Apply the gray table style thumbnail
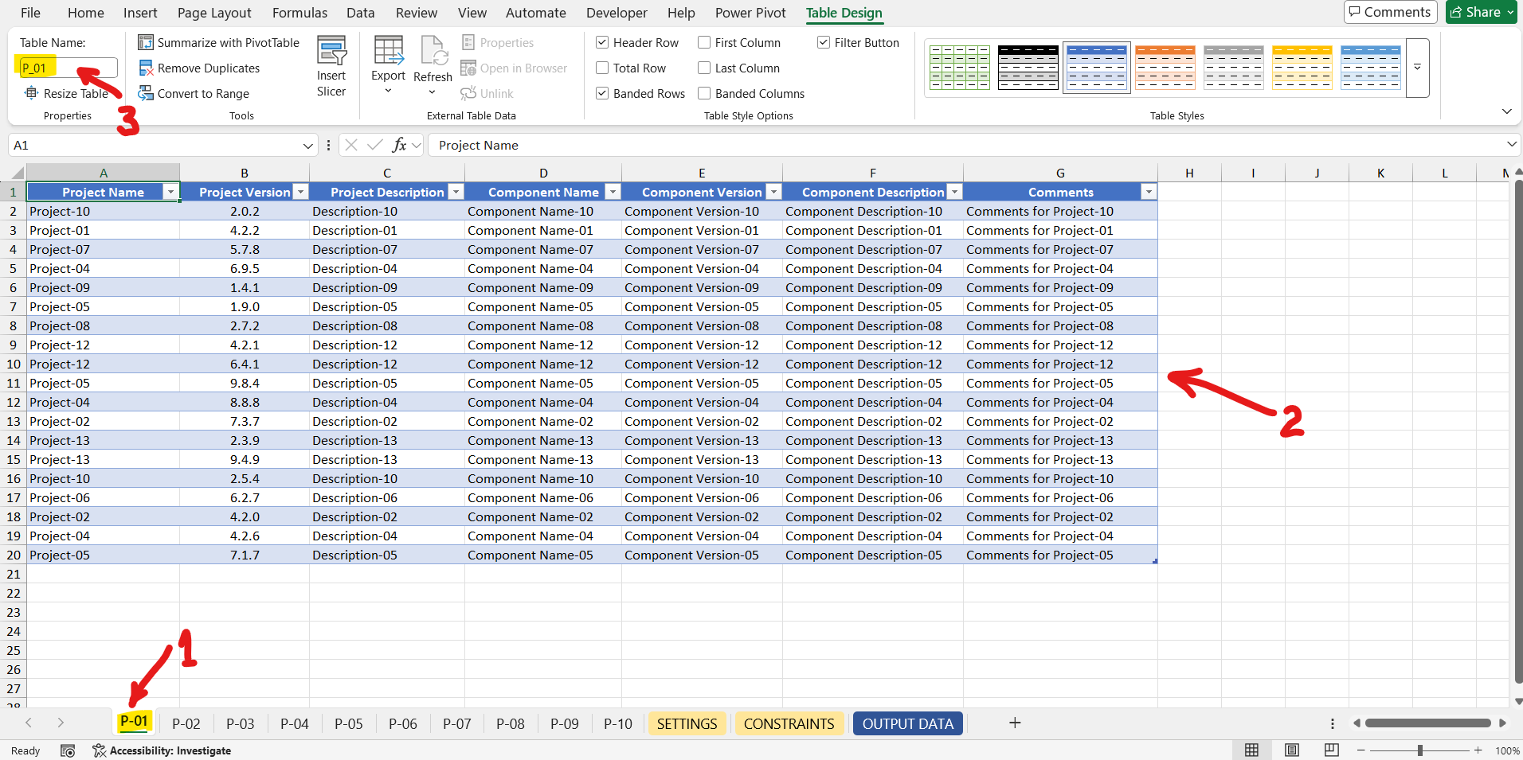This screenshot has width=1523, height=760. 1234,68
